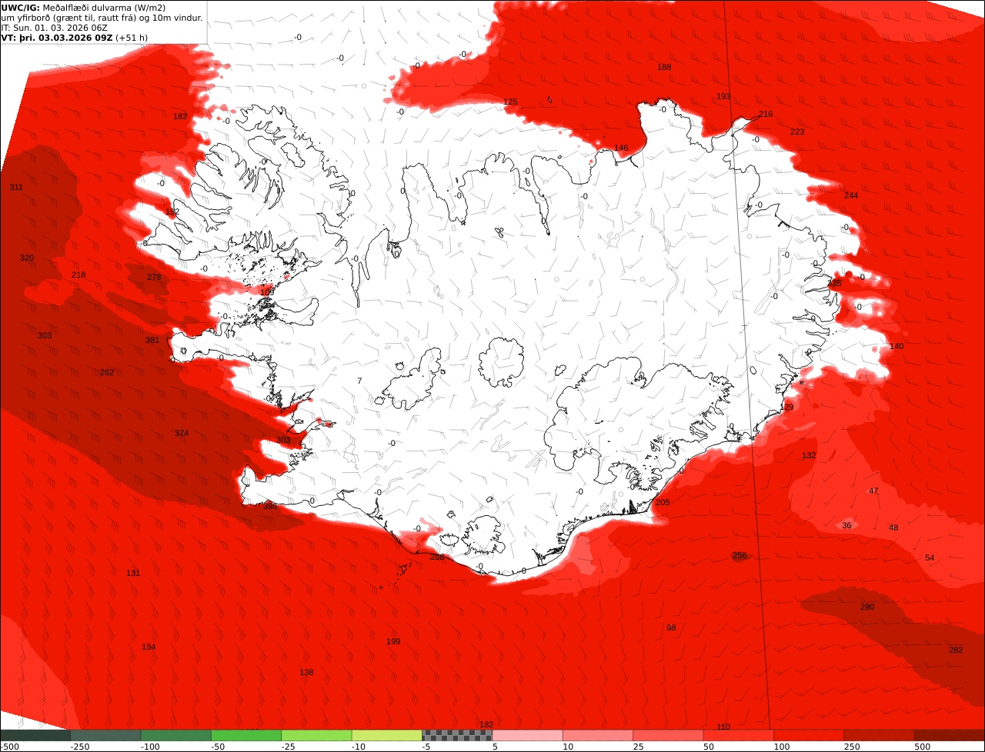Viewport: 985px width, 752px height.
Task: Click the darkest green -500 to -250 legend swatch
Action: tap(35, 735)
